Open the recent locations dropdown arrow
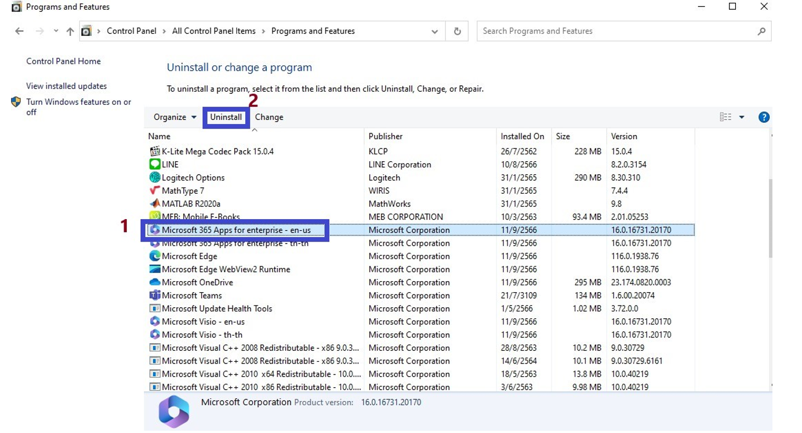Image resolution: width=802 pixels, height=433 pixels. [x=56, y=31]
